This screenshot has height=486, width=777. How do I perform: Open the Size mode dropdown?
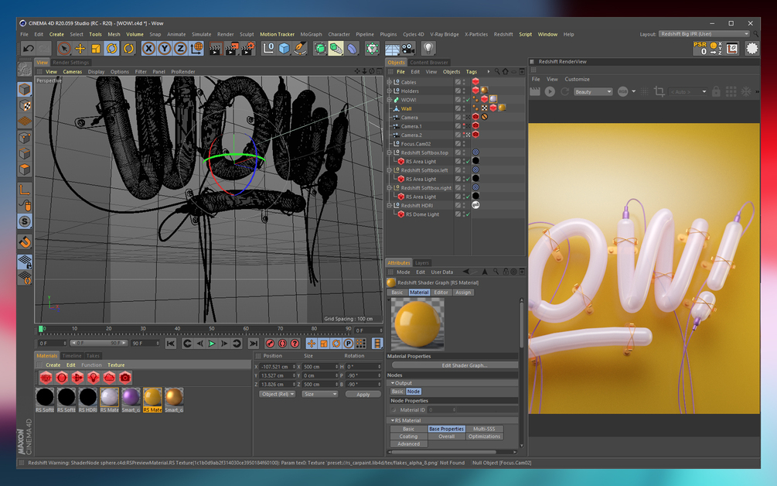(x=319, y=394)
